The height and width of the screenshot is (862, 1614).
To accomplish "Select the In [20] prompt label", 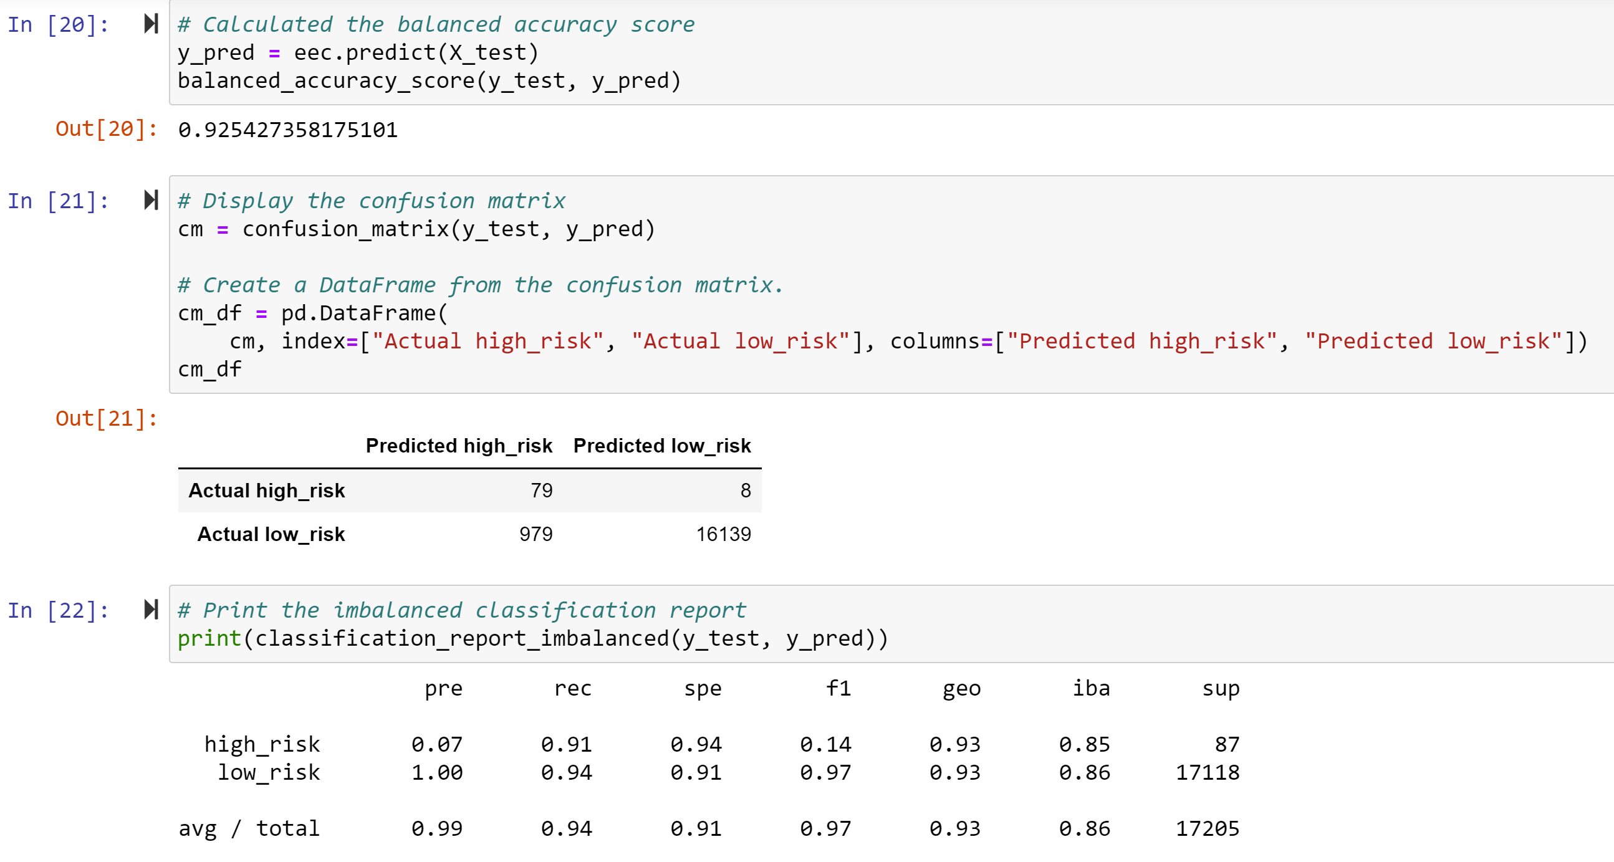I will (58, 25).
